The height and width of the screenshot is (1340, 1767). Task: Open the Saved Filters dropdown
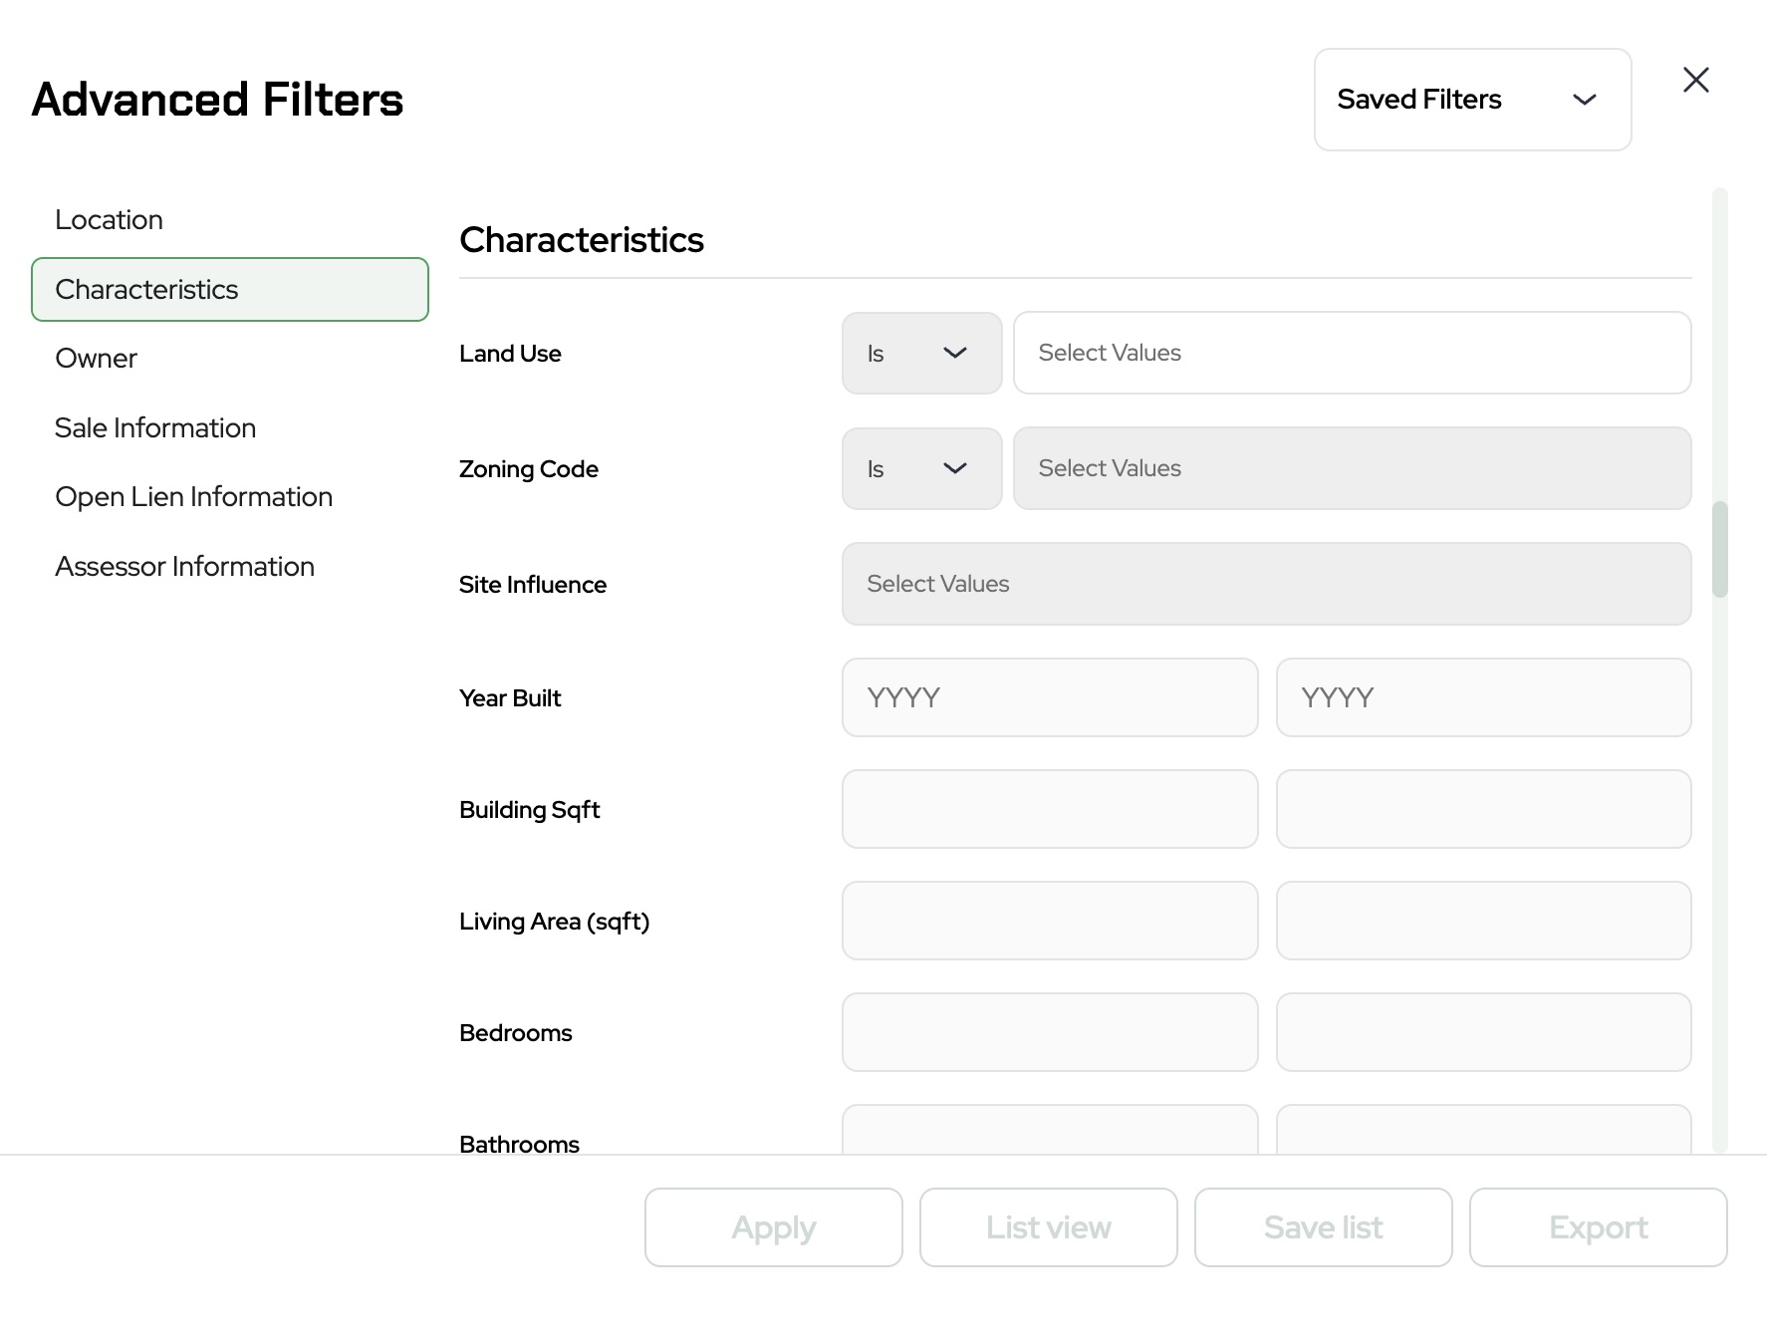(1471, 100)
